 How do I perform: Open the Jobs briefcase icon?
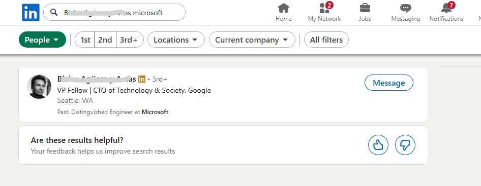[x=365, y=8]
